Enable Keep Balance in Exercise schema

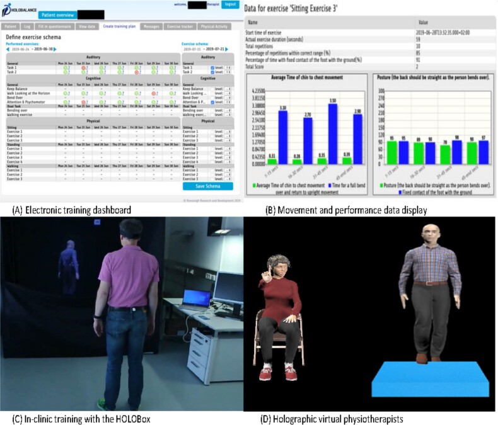pyautogui.click(x=212, y=89)
